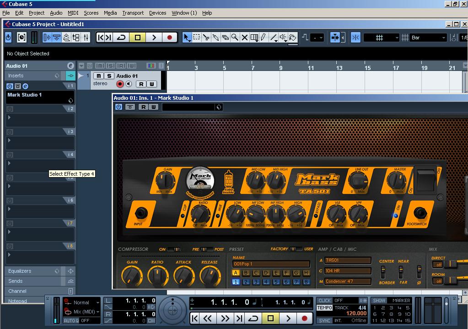
Task: Select the Play speaker tool
Action: click(283, 38)
